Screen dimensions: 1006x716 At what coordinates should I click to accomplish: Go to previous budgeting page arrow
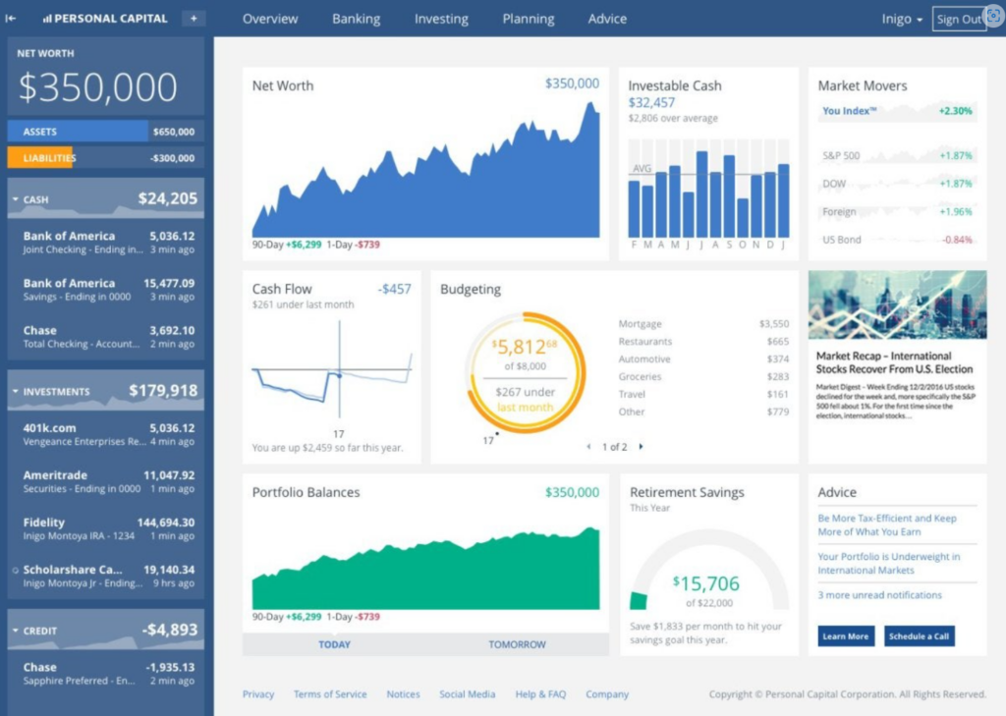[x=589, y=447]
